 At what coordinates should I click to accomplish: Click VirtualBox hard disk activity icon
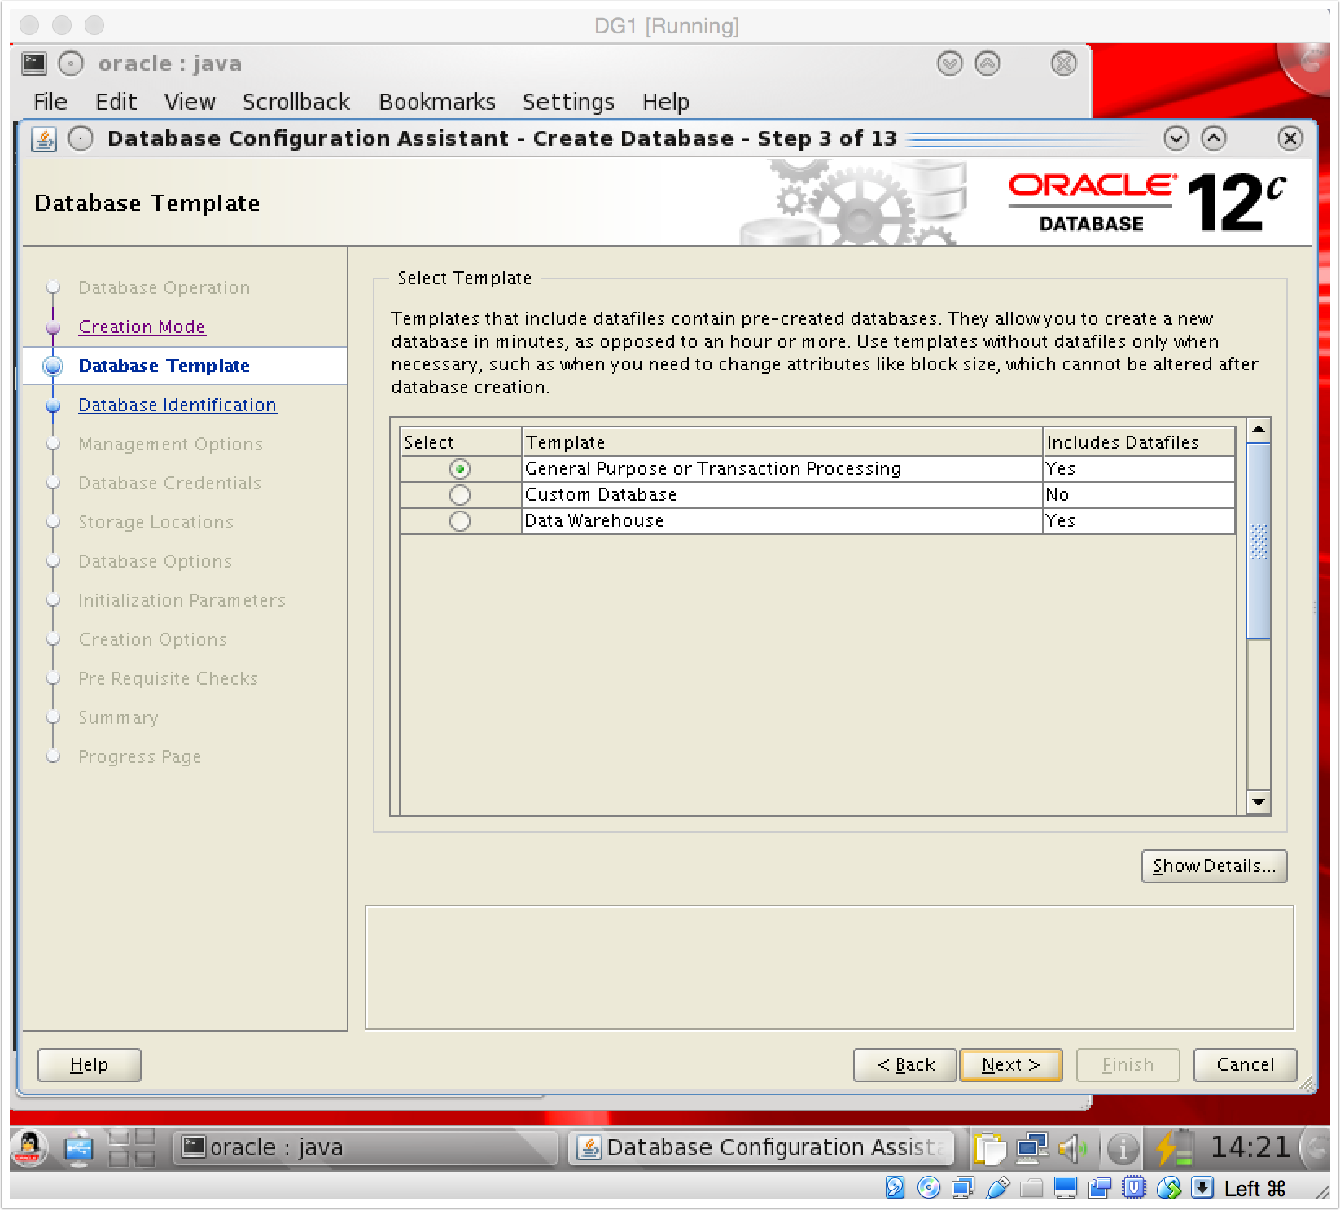coord(895,1188)
